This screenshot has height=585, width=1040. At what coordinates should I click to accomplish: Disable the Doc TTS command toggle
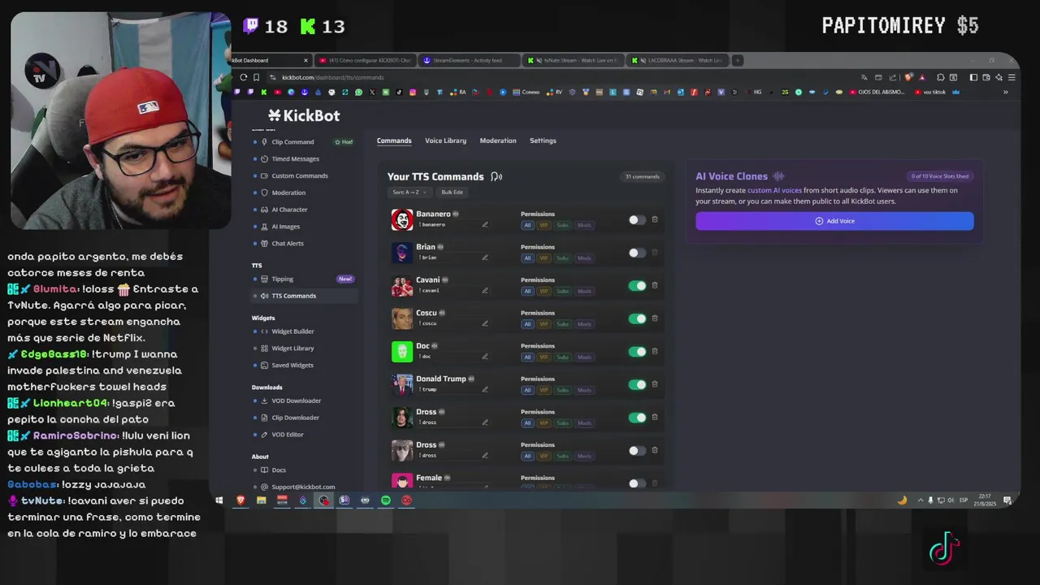637,352
